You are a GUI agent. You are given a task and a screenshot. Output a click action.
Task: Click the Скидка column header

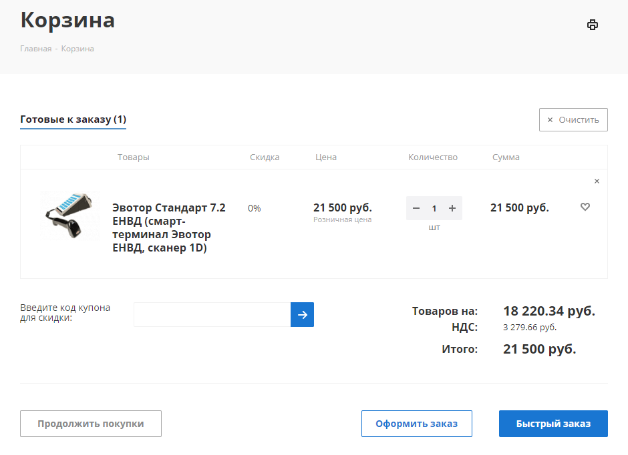(x=265, y=157)
